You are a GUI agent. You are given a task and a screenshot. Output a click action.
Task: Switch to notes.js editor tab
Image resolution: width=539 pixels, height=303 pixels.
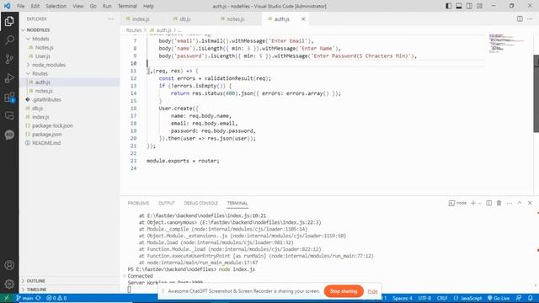coord(236,19)
